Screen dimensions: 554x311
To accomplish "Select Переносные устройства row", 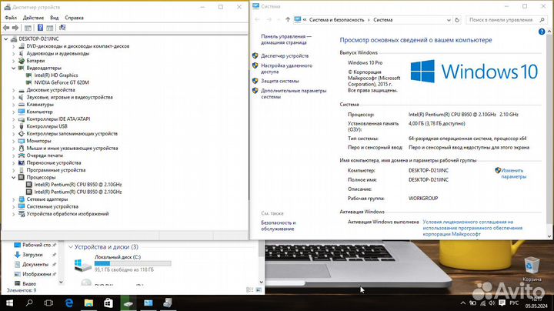I will point(54,163).
